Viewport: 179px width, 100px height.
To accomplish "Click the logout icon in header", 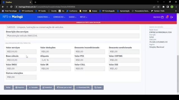I will click(x=172, y=17).
